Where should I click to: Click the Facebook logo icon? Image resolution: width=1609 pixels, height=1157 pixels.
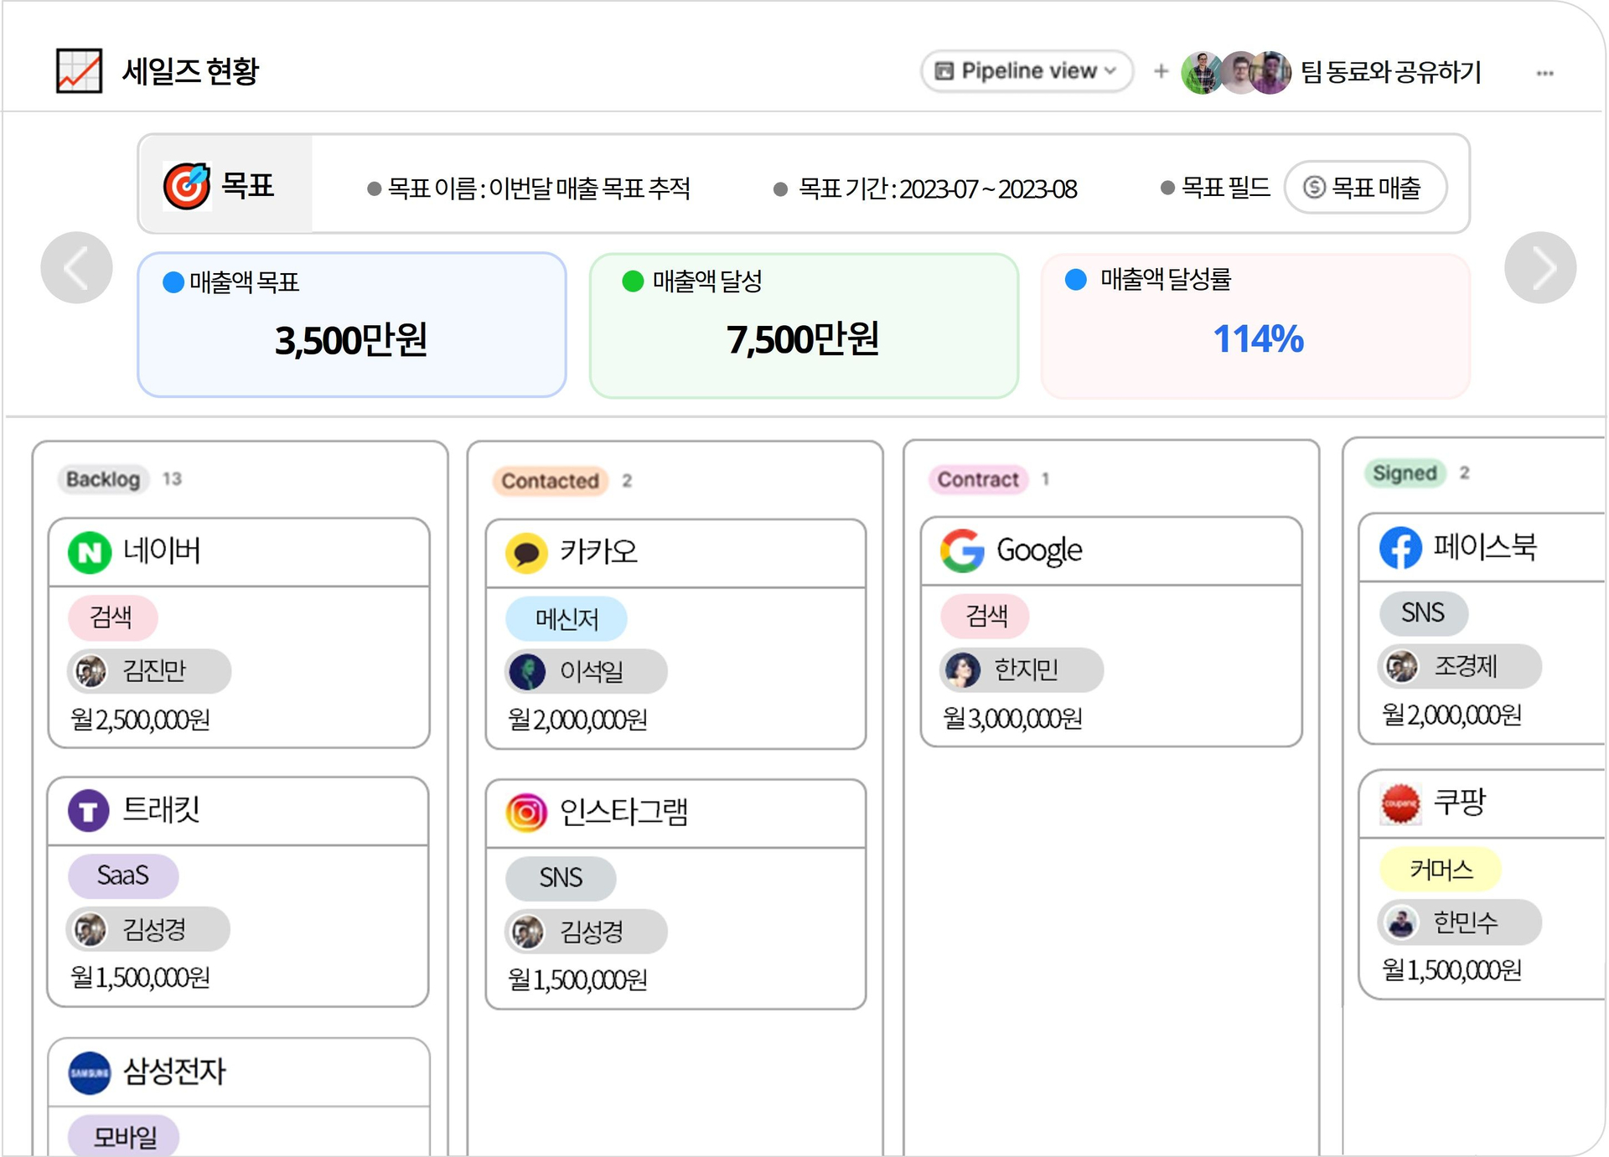1400,548
